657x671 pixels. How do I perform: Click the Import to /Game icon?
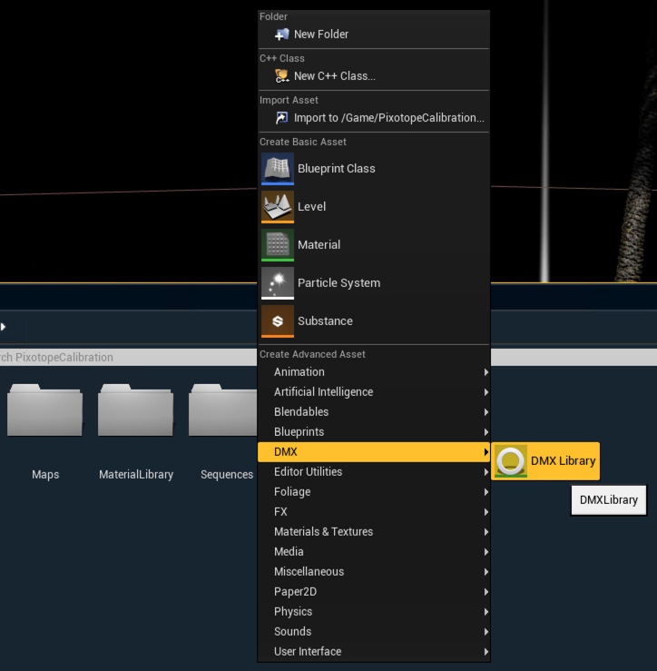(281, 118)
